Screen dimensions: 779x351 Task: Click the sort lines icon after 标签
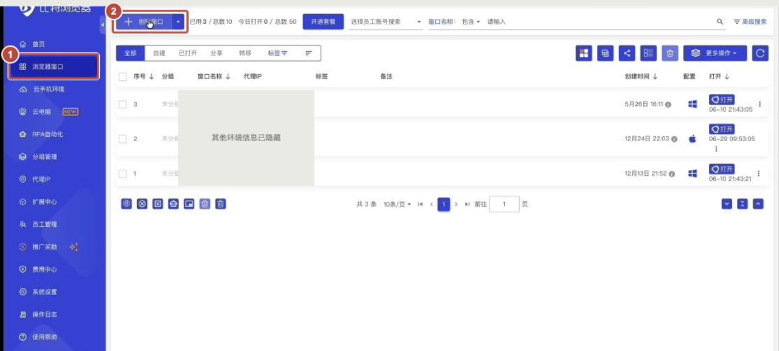309,54
